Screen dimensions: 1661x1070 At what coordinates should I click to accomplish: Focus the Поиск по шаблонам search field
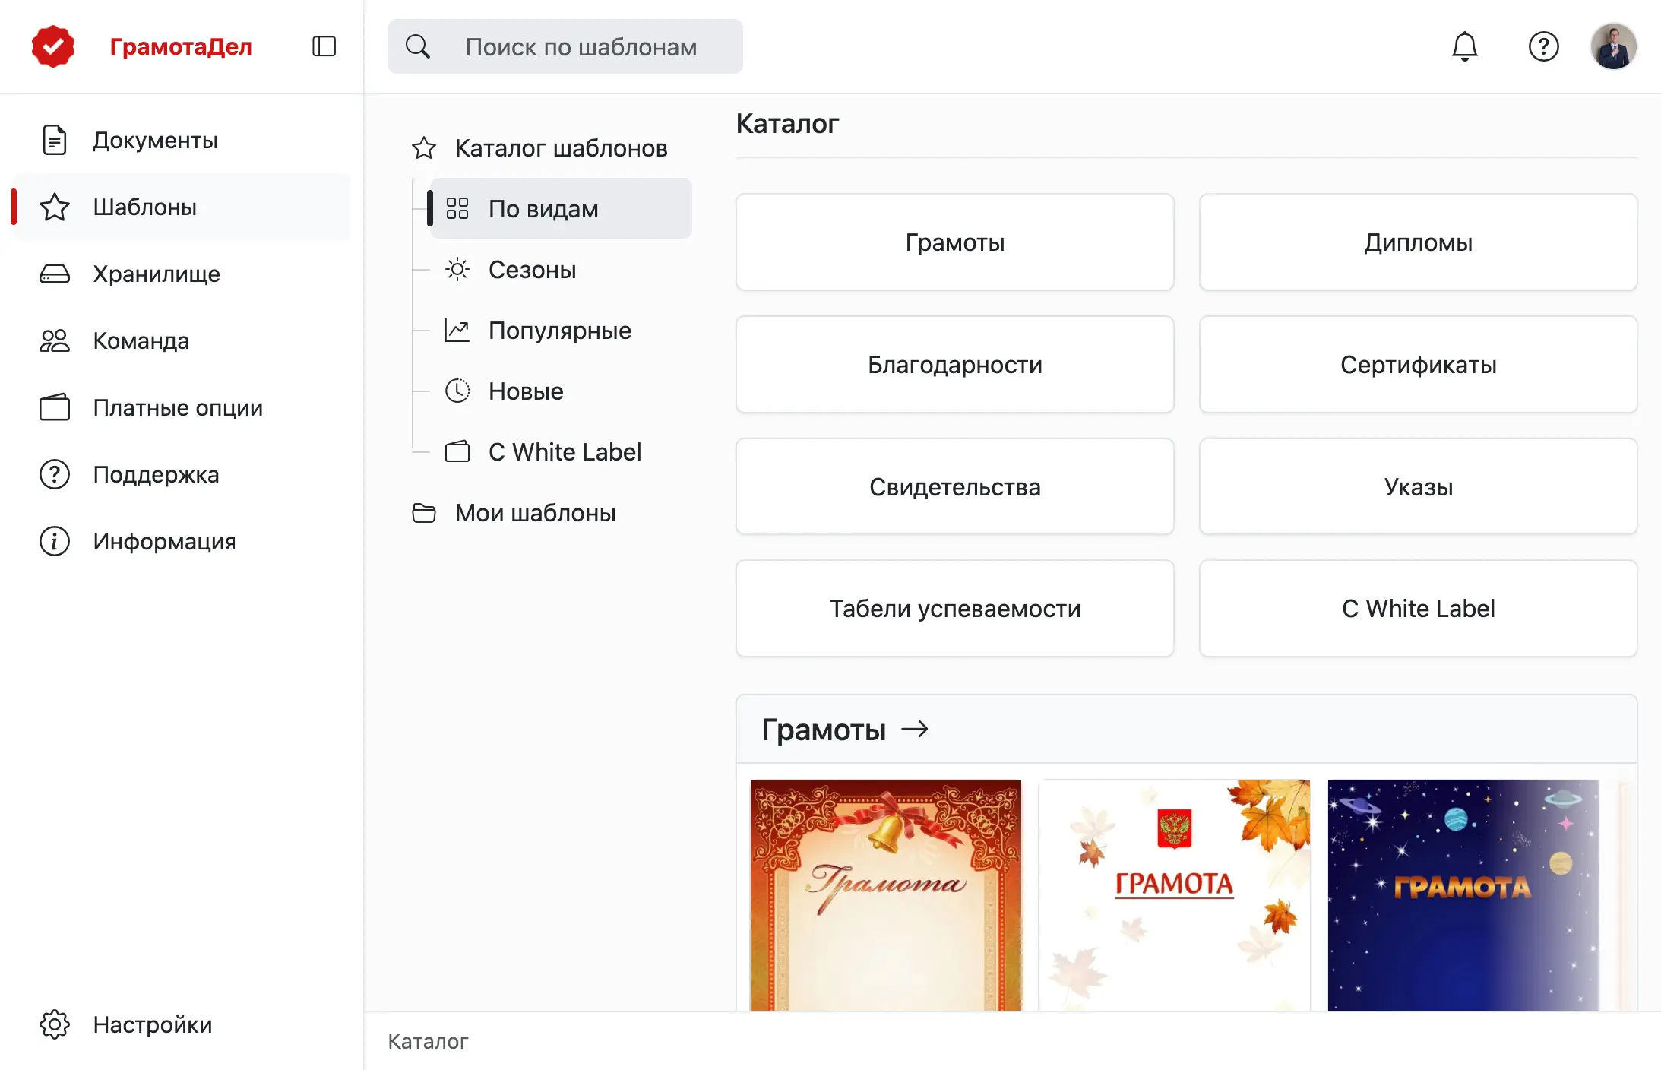565,46
